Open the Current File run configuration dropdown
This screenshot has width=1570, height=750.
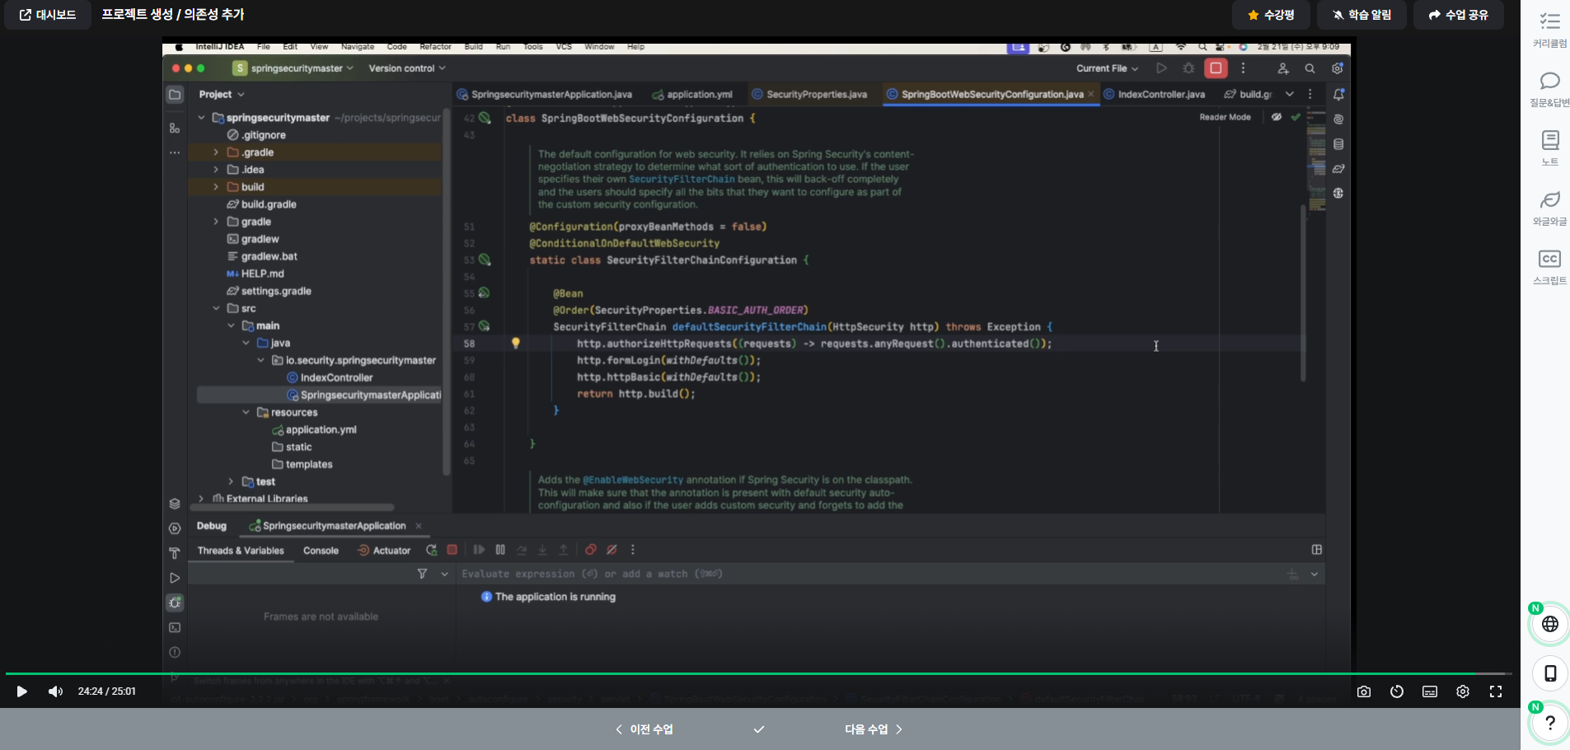(1108, 68)
